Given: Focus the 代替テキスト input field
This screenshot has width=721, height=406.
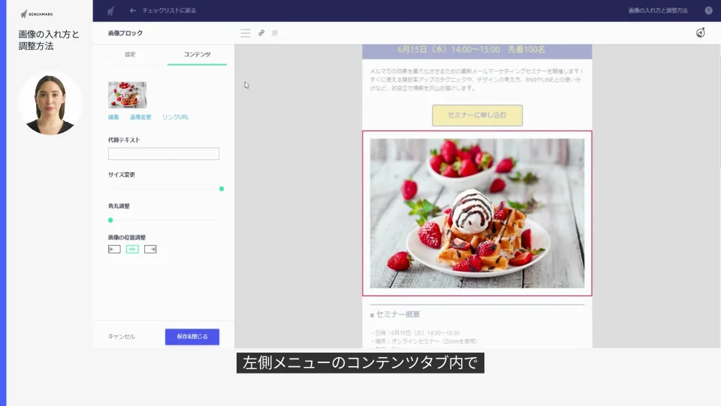Looking at the screenshot, I should pos(164,153).
